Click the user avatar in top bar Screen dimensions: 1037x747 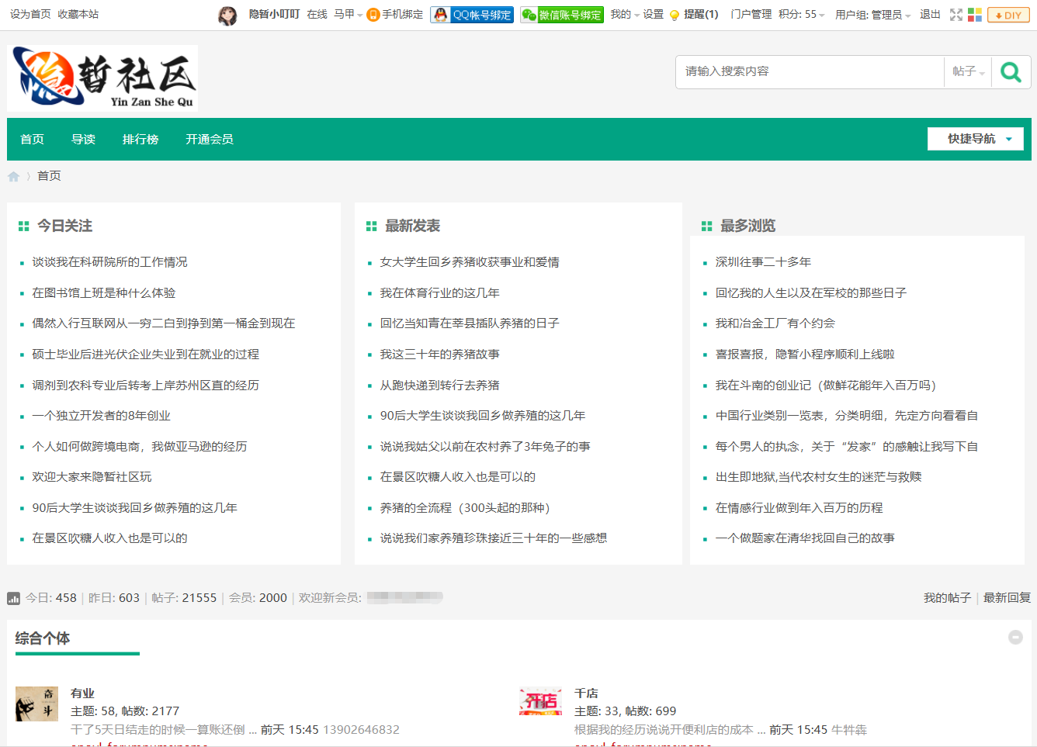click(227, 16)
